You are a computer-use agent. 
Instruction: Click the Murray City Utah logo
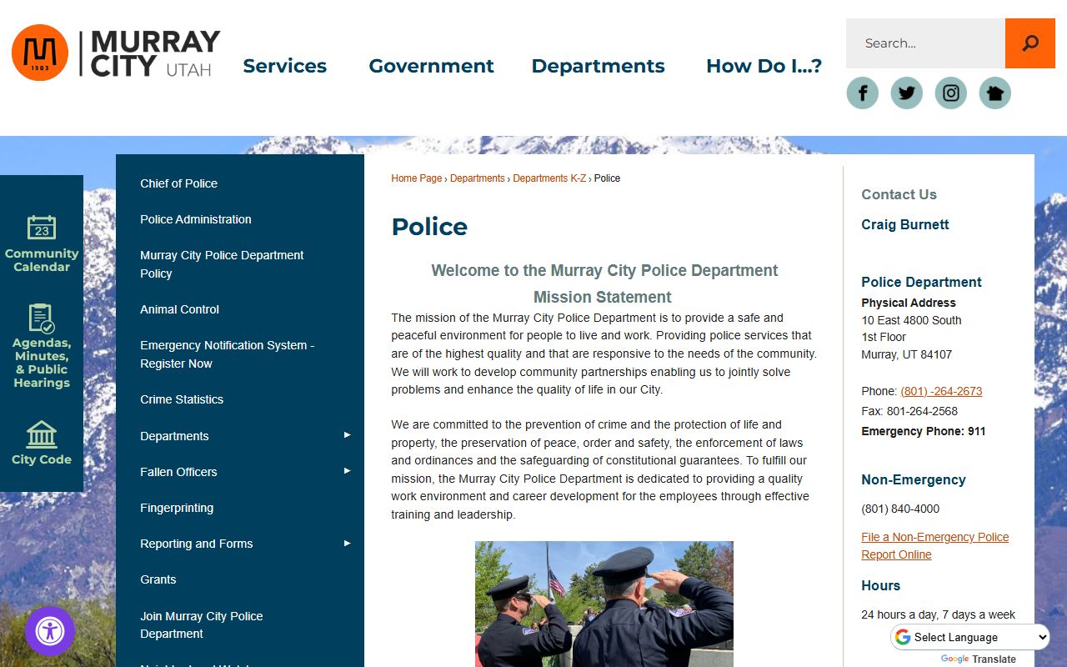[x=116, y=53]
